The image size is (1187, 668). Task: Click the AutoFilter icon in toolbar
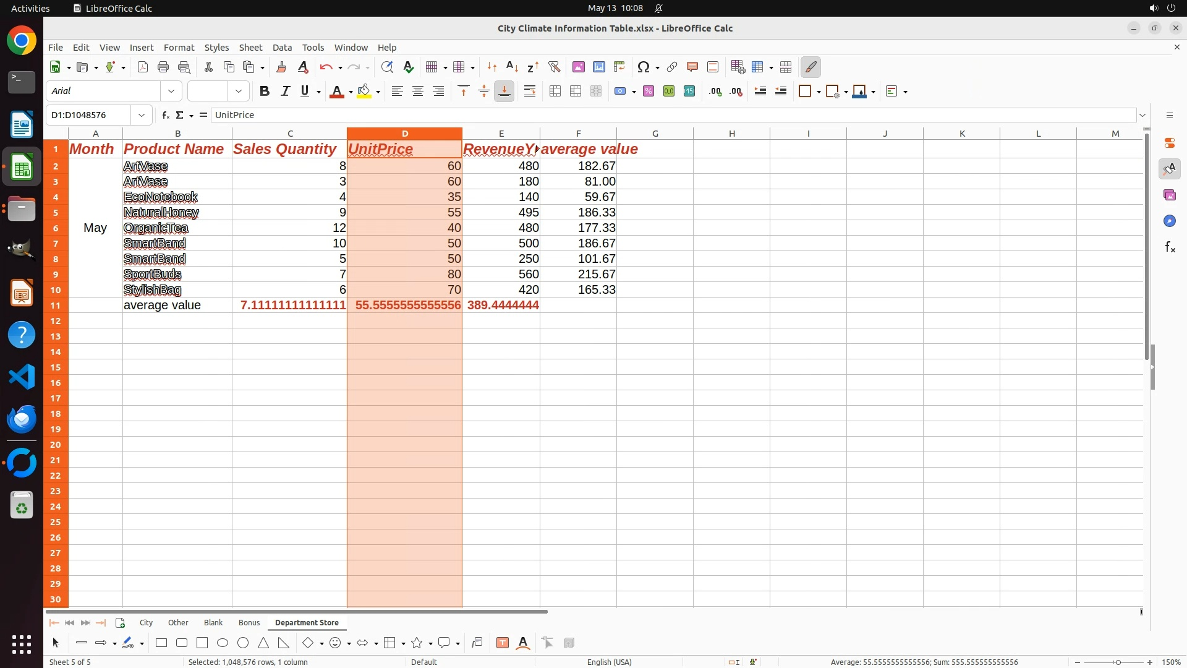(554, 67)
